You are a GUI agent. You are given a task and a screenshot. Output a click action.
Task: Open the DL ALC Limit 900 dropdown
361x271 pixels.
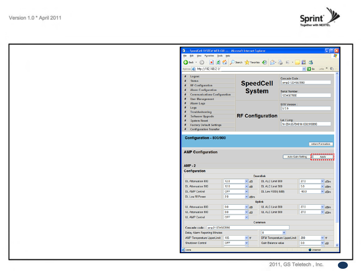pos(322,186)
